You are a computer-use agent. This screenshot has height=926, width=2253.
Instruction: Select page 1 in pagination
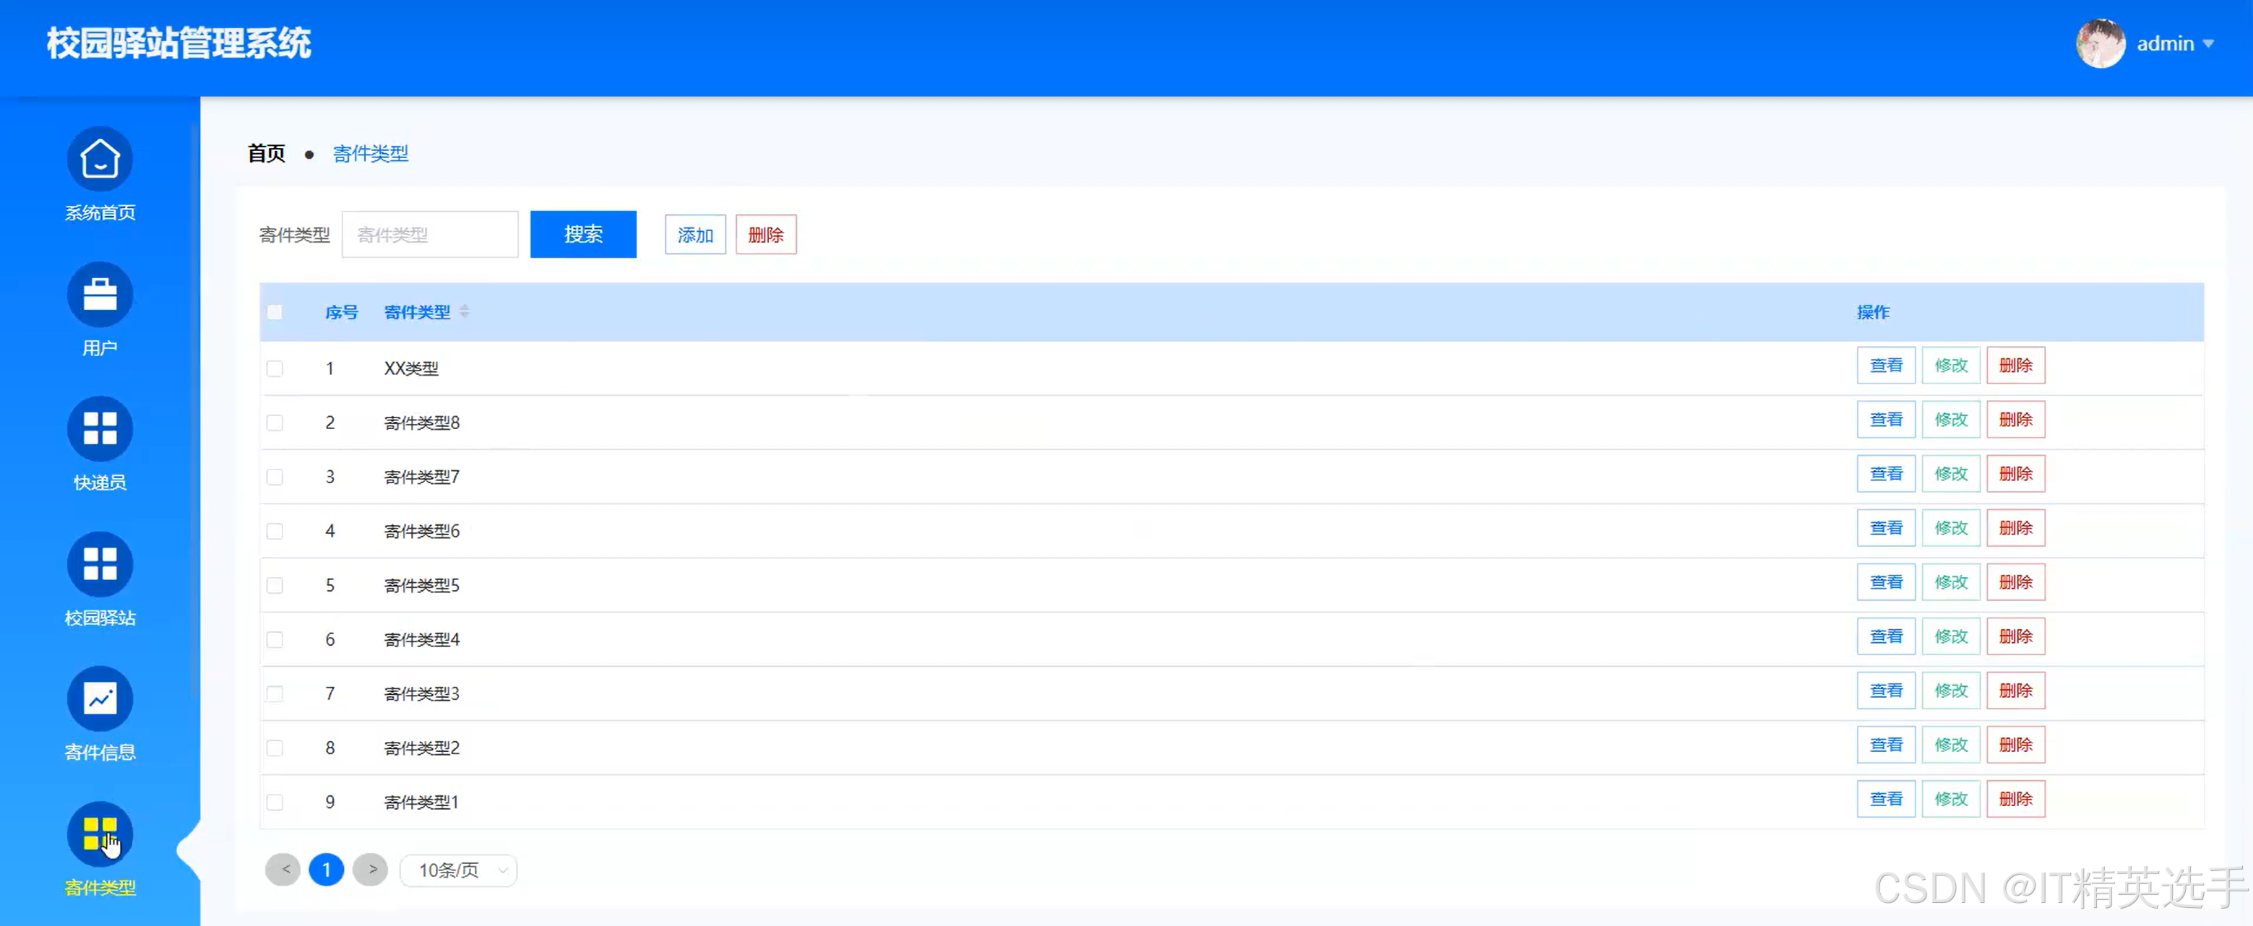327,870
